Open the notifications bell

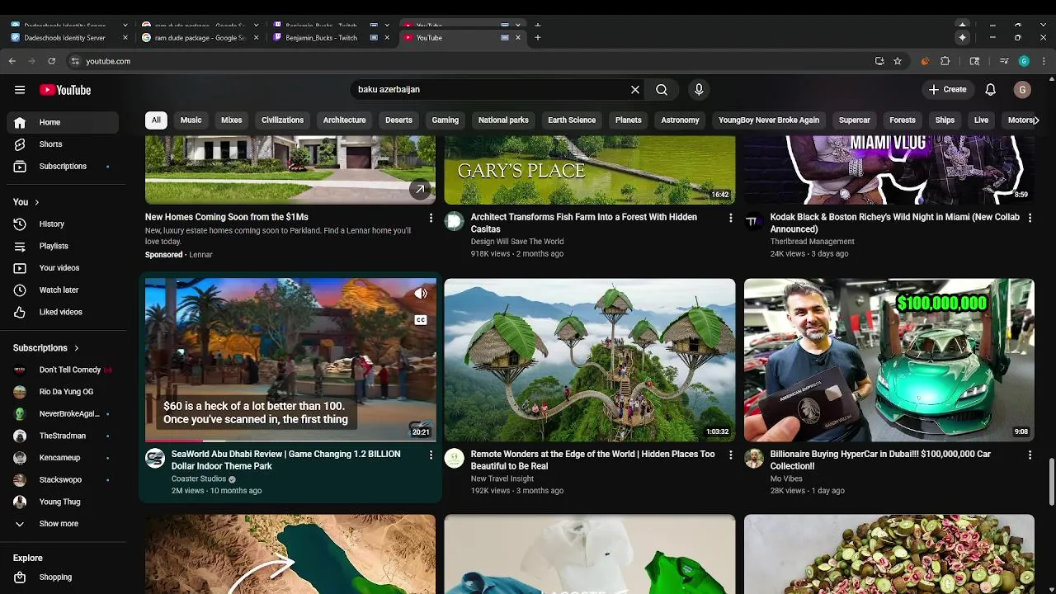(991, 90)
